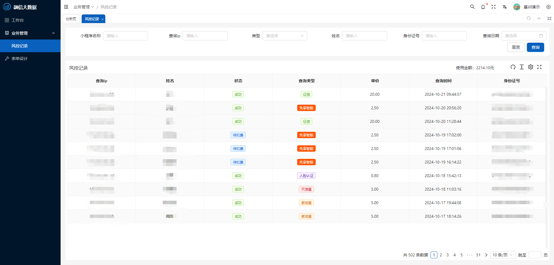Open tab actions dropdown chevron

point(539,18)
